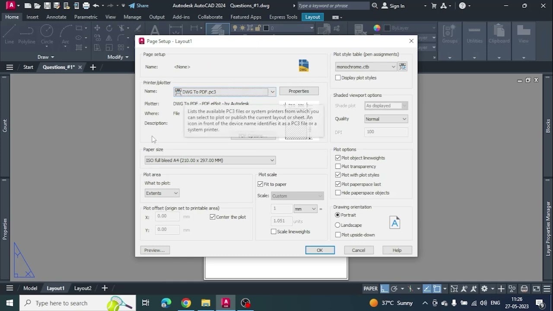Viewport: 553px width, 311px height.
Task: Open the Manage ribbon tab
Action: [x=132, y=17]
